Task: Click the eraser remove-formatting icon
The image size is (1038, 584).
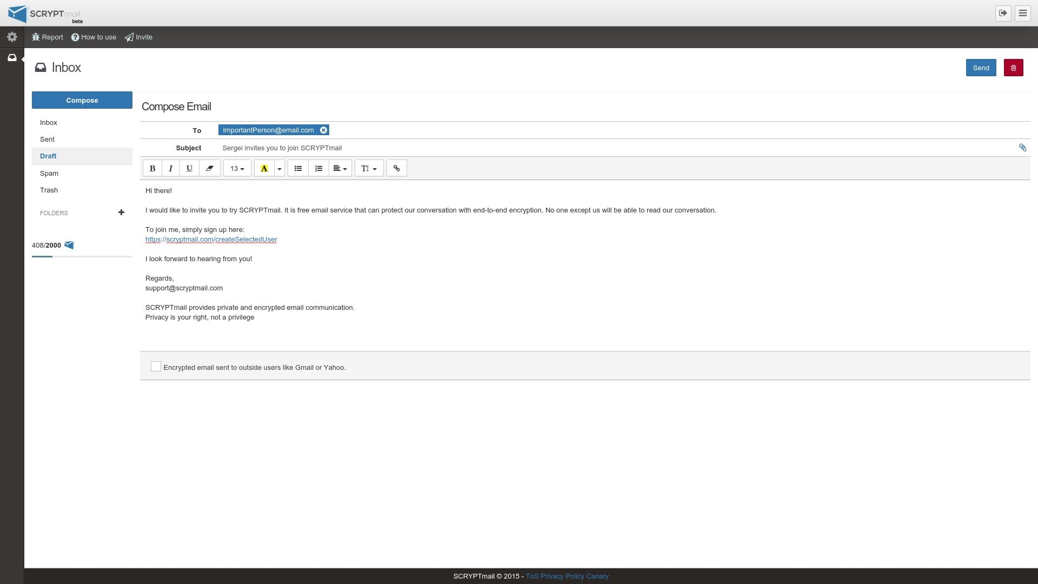Action: [x=209, y=169]
